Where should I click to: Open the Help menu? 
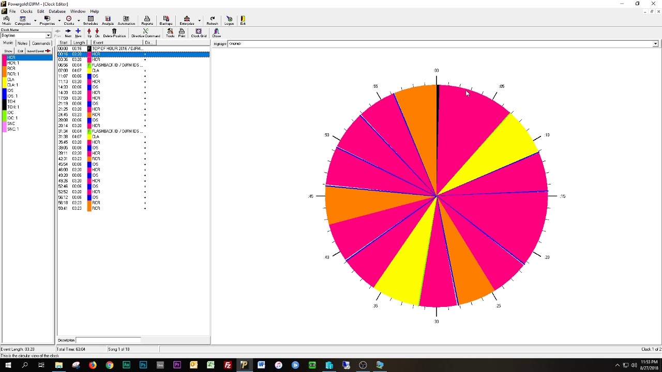point(95,11)
